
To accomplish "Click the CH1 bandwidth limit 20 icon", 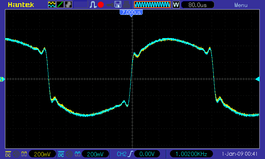I will [x=16, y=154].
